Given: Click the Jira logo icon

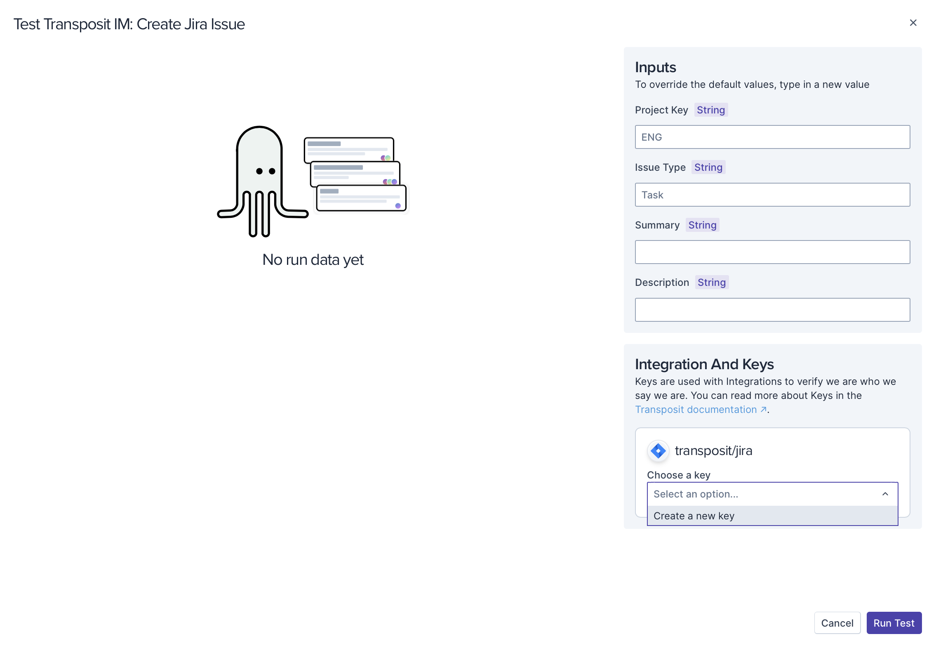Looking at the screenshot, I should [658, 450].
